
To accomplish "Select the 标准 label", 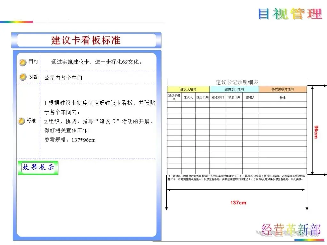I will 31,120.
